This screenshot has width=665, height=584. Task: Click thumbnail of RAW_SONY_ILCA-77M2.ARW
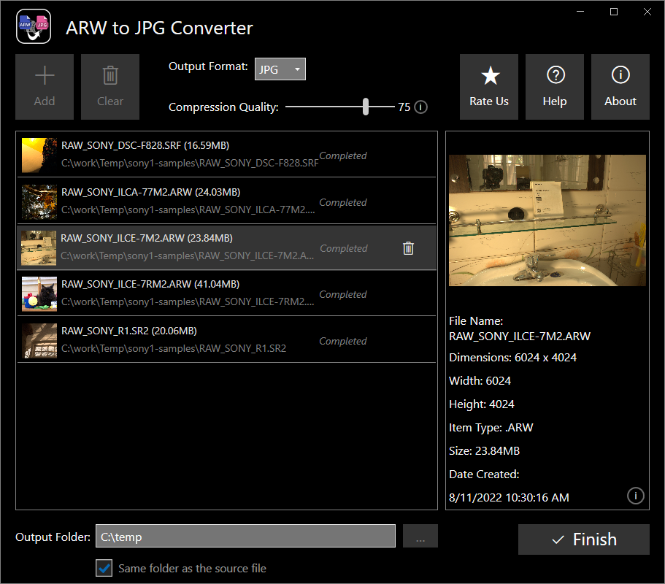click(39, 202)
